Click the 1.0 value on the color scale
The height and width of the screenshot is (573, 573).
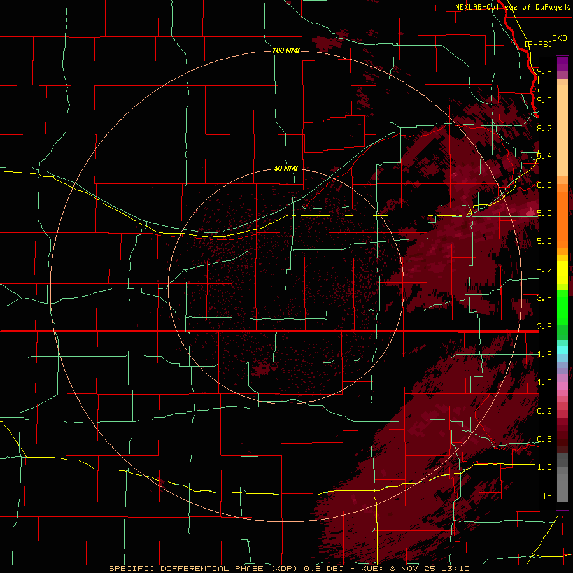click(544, 382)
